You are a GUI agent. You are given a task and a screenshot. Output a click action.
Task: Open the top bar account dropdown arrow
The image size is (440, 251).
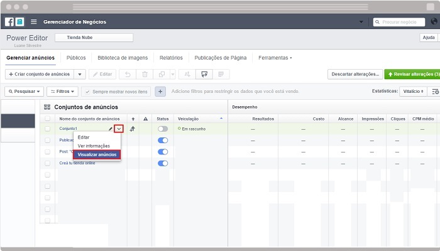pyautogui.click(x=361, y=21)
